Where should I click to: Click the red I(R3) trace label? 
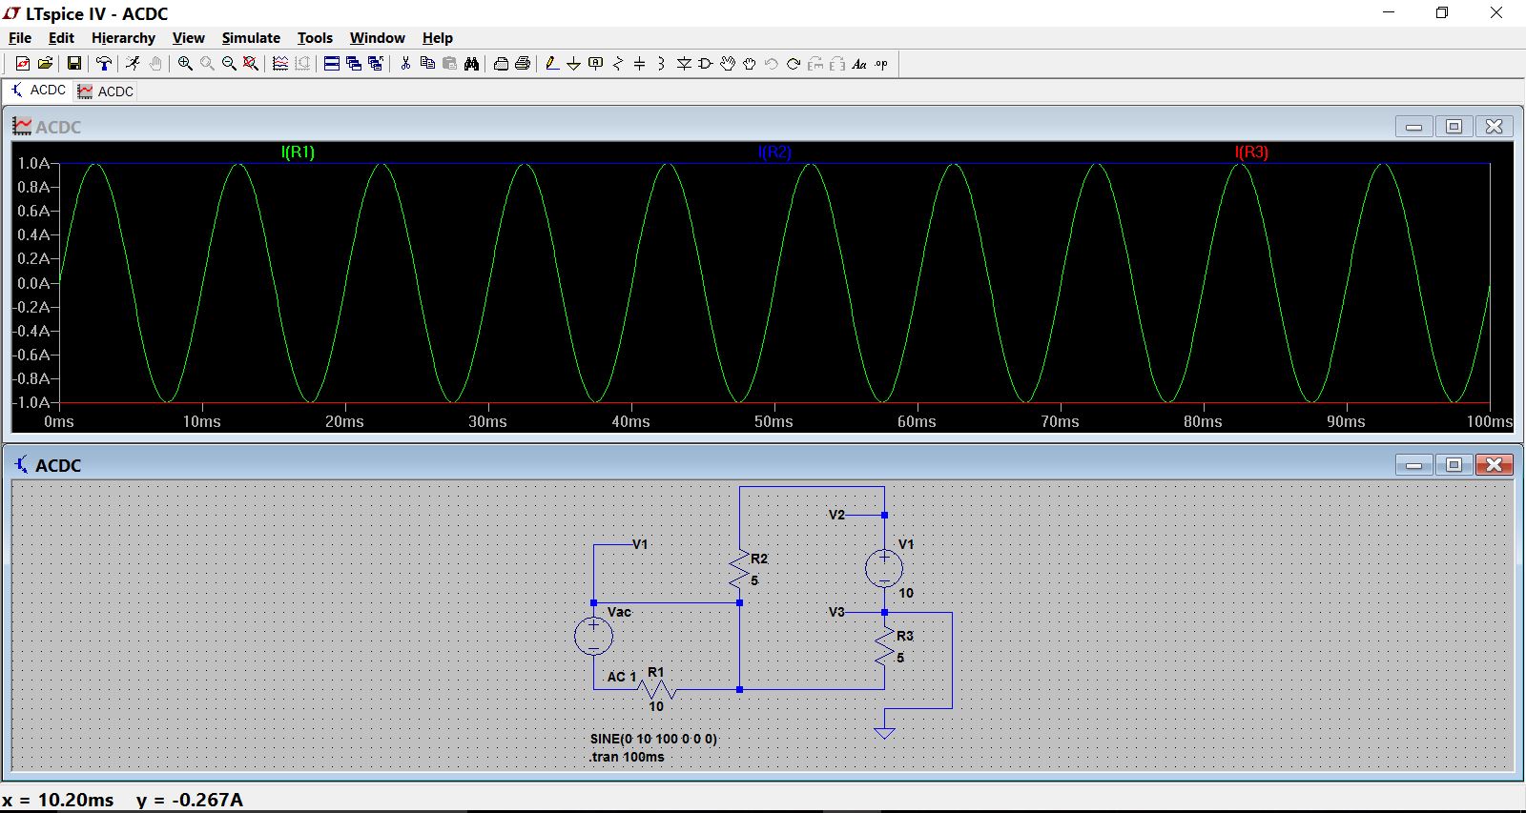[1251, 152]
